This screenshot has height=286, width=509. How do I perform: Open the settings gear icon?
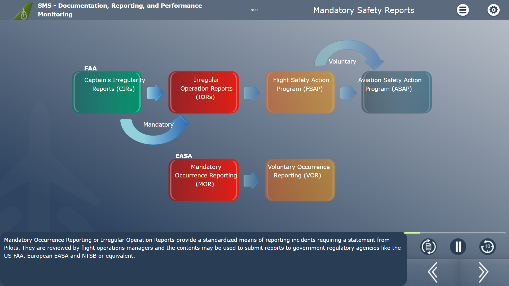pyautogui.click(x=493, y=10)
